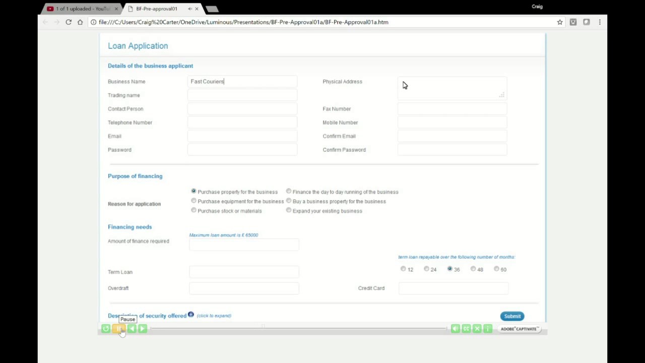The width and height of the screenshot is (645, 363).
Task: Click the Loan Application heading
Action: click(x=138, y=46)
